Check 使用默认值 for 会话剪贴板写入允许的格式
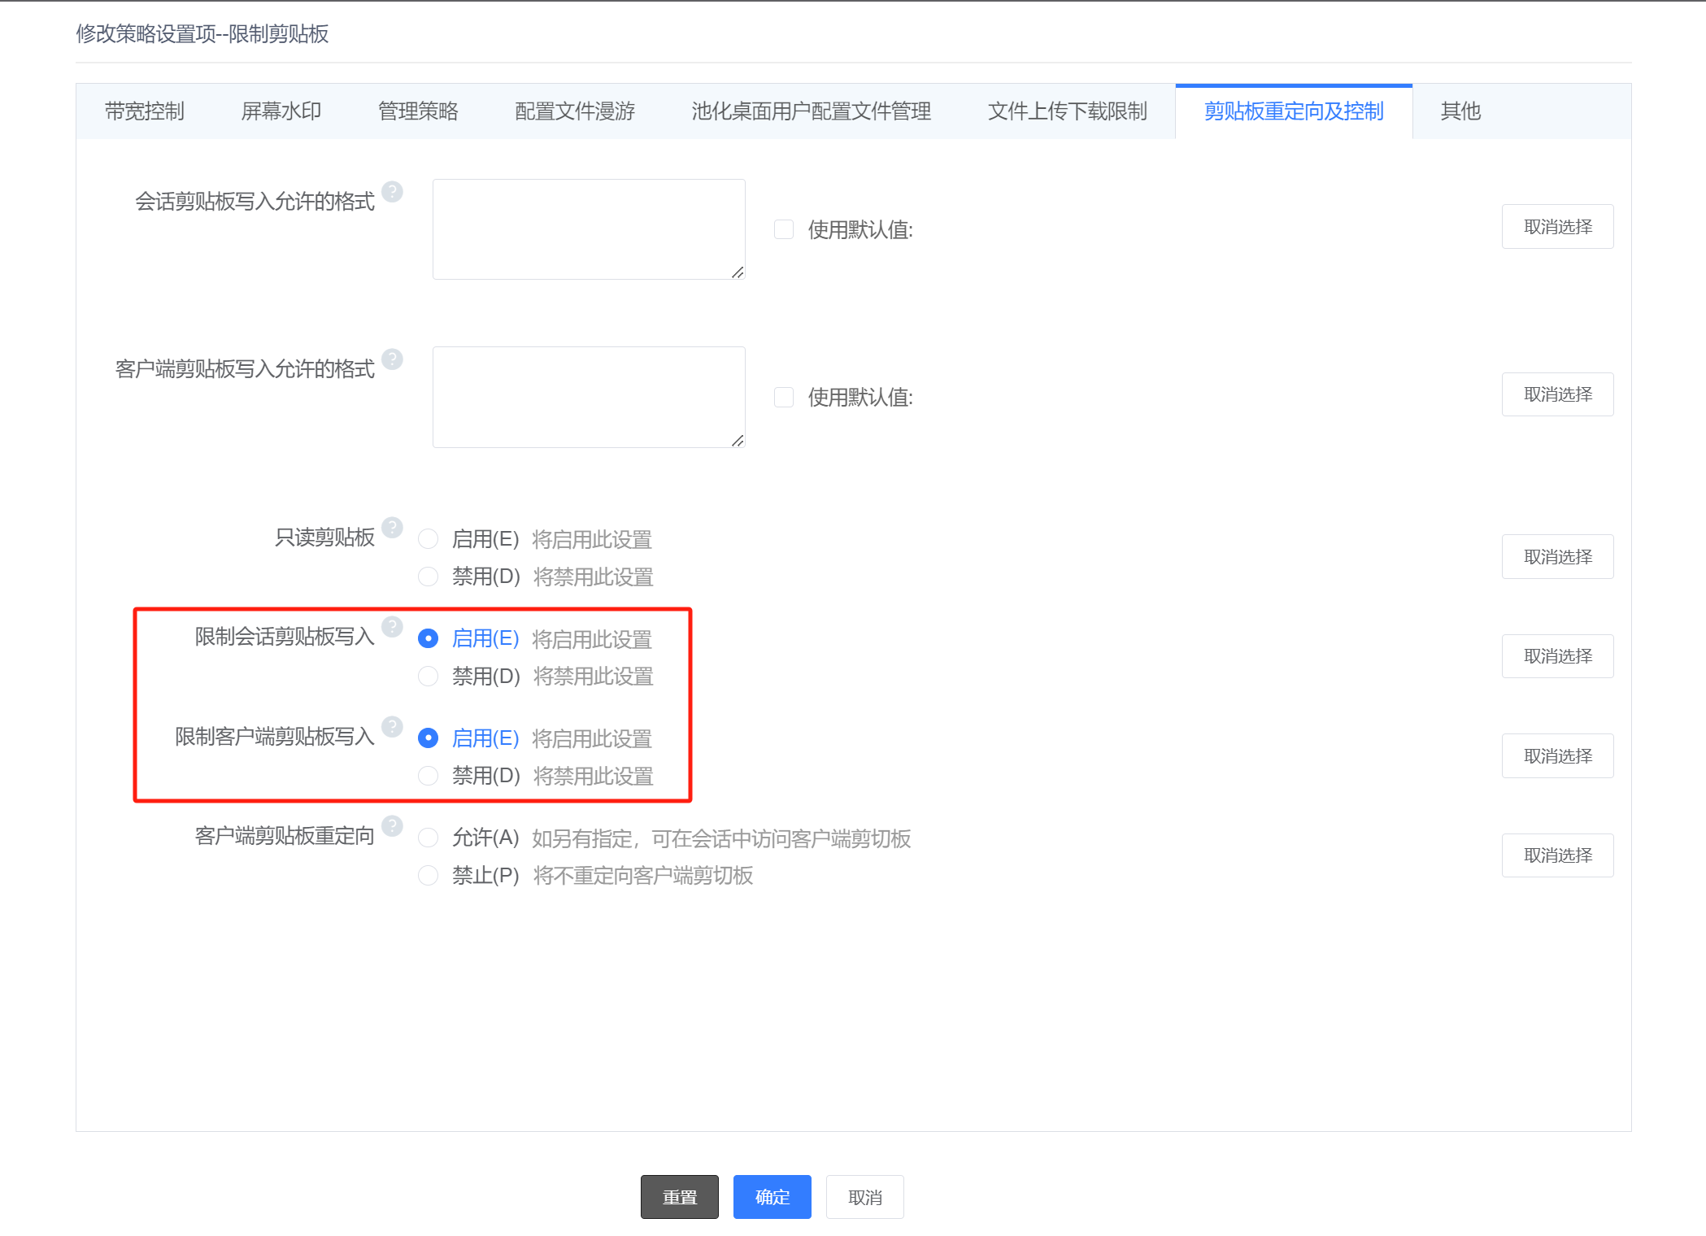Viewport: 1706px width, 1236px height. 784,229
